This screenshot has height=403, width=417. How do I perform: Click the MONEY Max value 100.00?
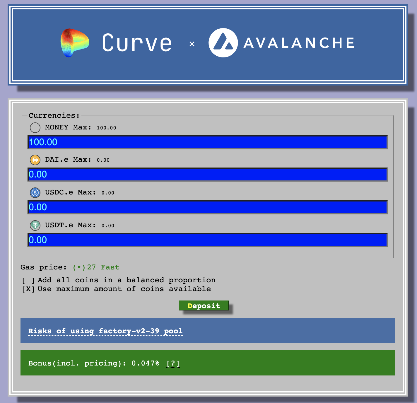tap(107, 128)
